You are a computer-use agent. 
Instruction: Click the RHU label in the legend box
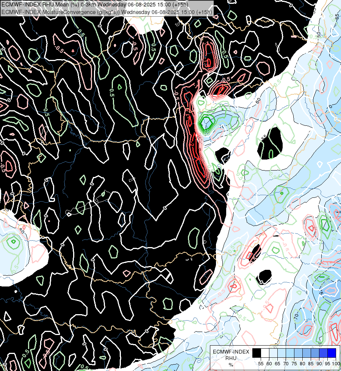(x=231, y=358)
